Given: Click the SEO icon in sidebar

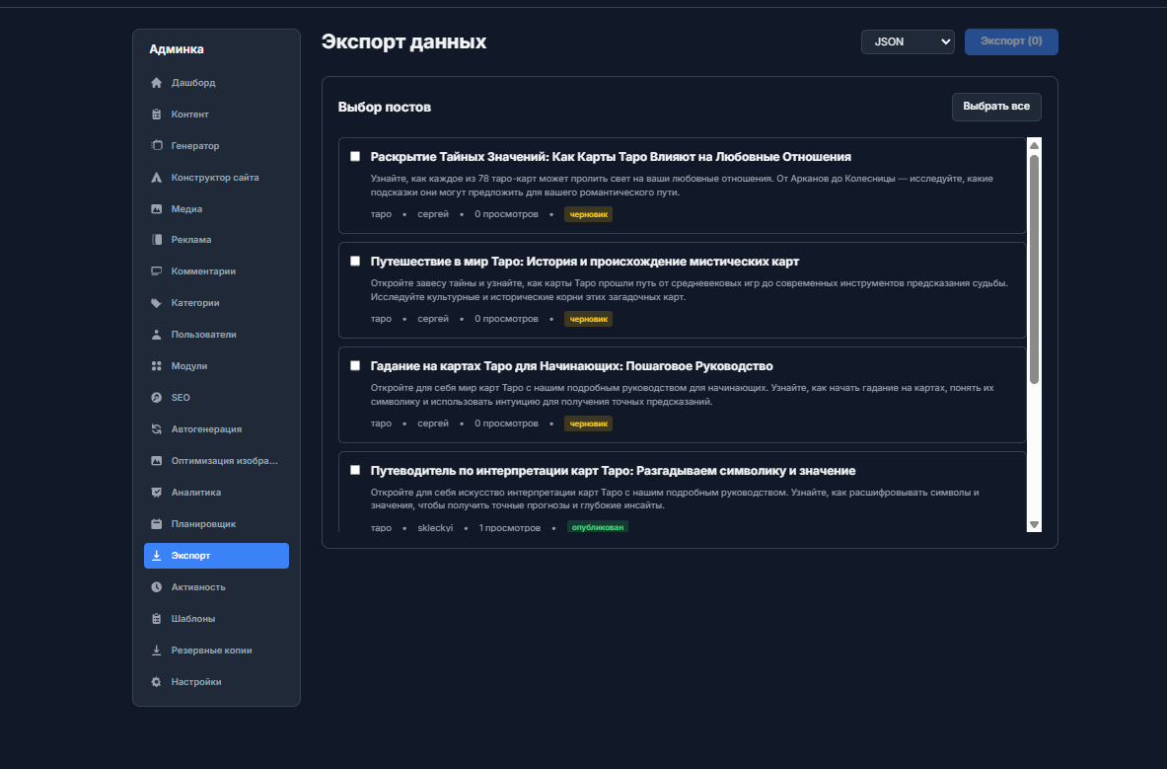Looking at the screenshot, I should [156, 398].
